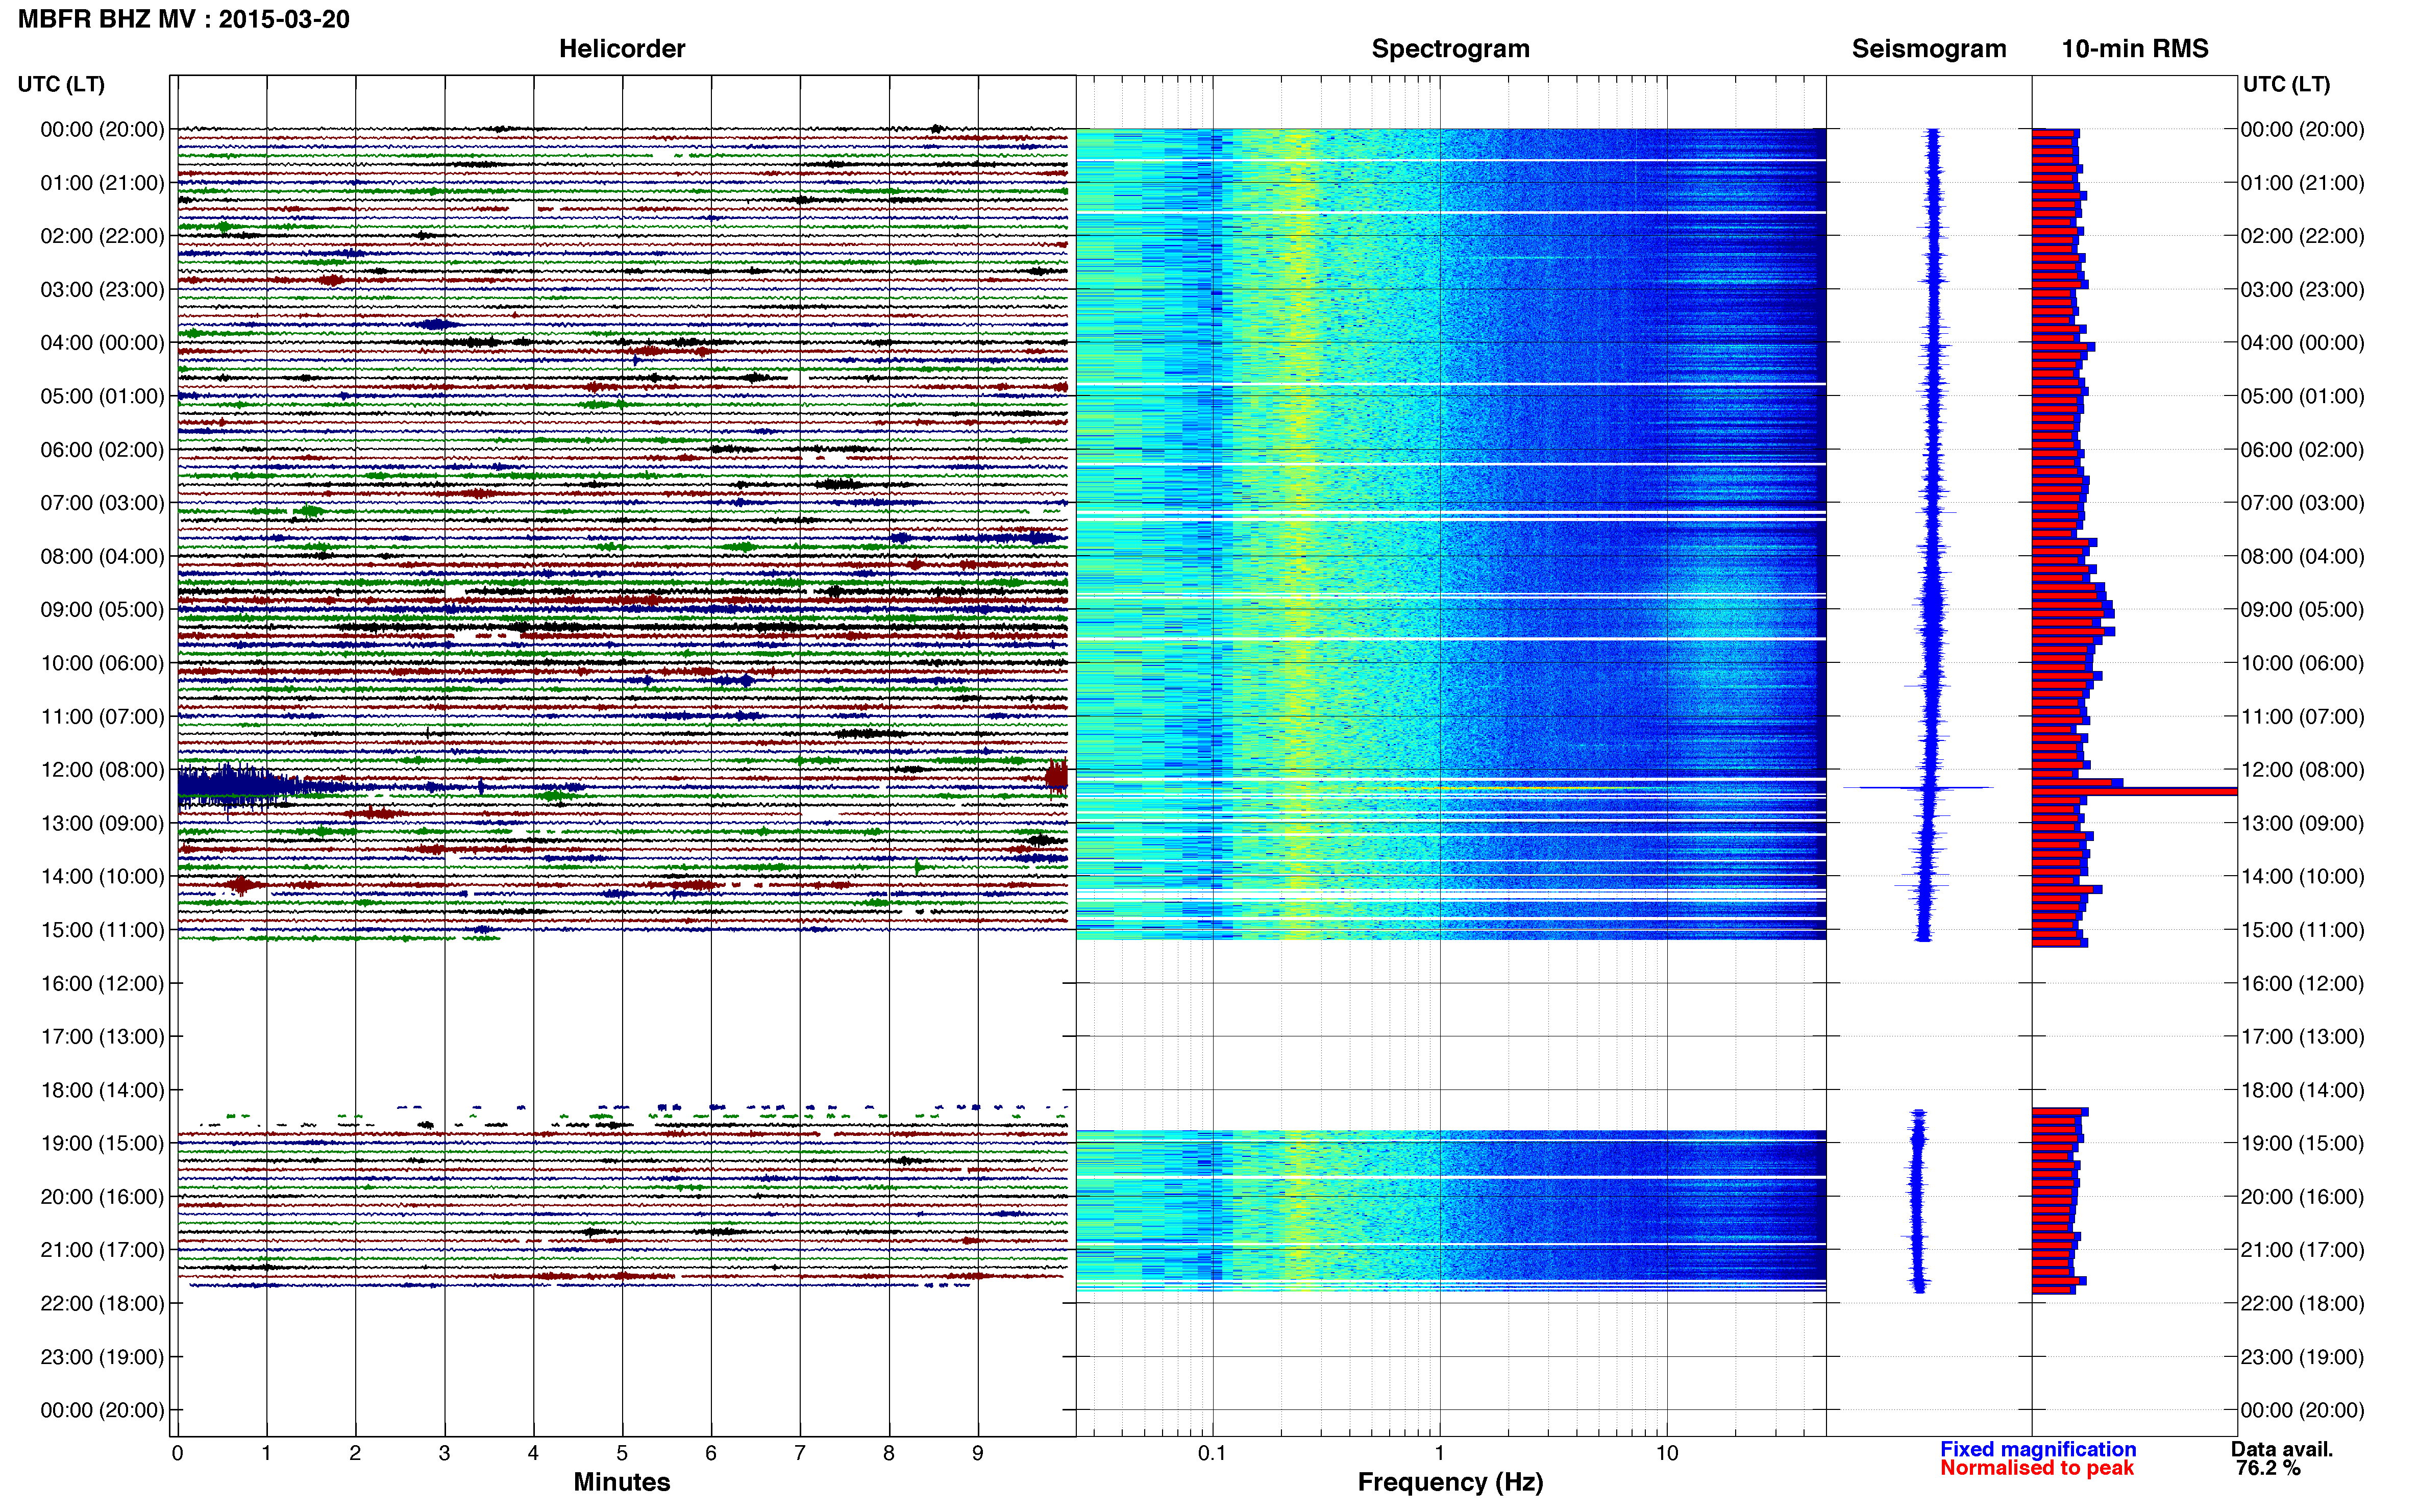Click the '7' minute tick label

tap(800, 1453)
